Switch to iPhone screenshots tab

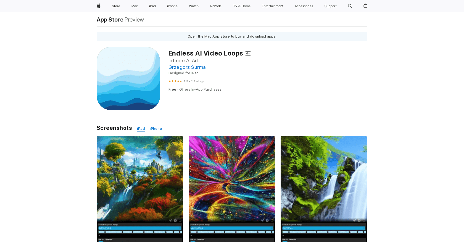tap(156, 129)
